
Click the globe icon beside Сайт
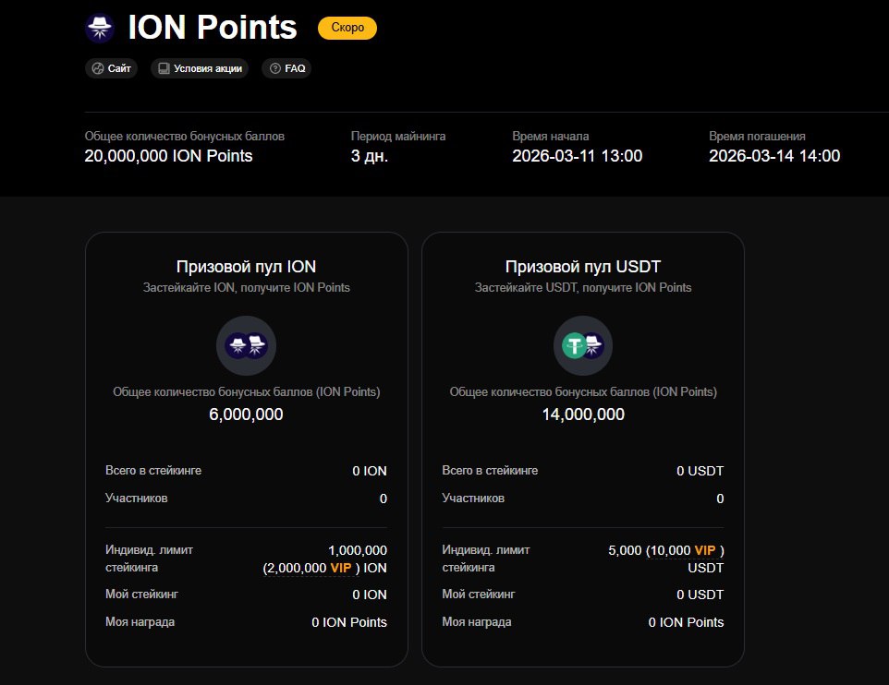(98, 68)
